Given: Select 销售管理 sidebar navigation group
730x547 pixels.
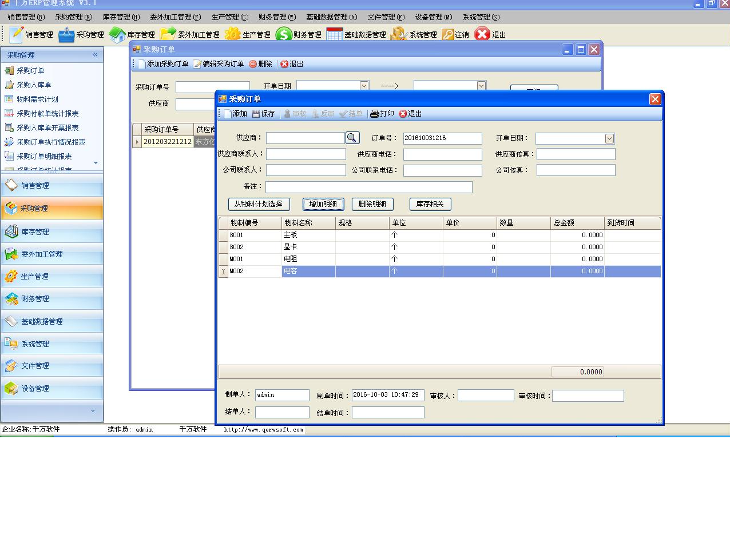Looking at the screenshot, I should [52, 185].
